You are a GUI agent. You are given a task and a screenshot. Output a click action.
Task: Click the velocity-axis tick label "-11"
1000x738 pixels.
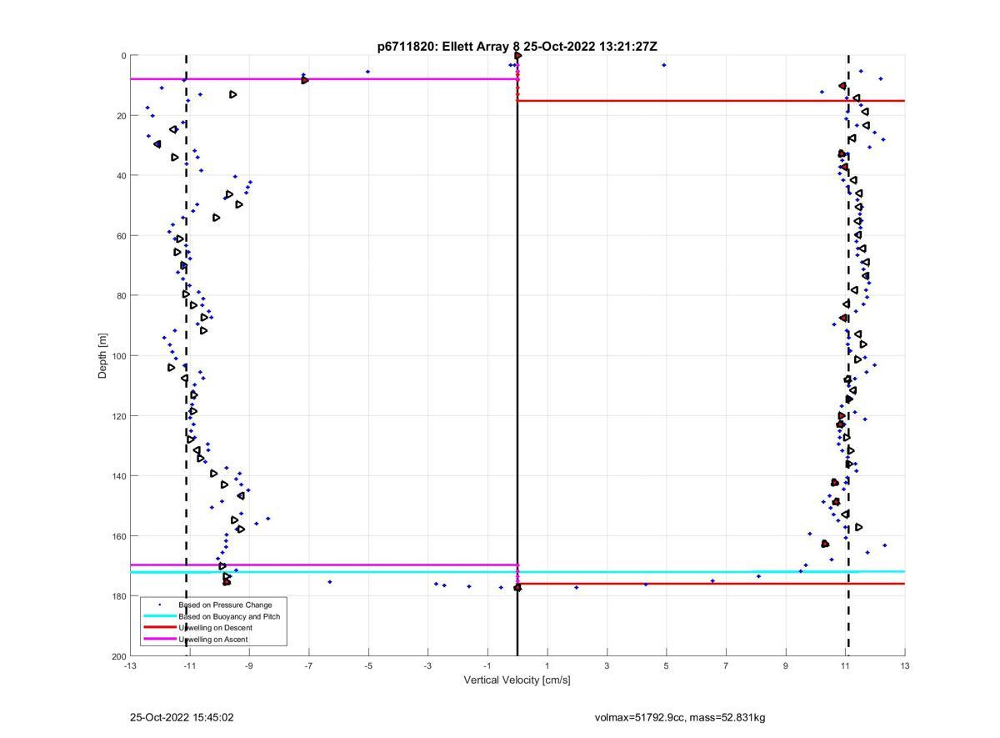189,665
